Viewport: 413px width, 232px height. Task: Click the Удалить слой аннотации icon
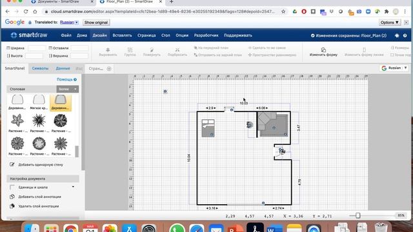12,206
